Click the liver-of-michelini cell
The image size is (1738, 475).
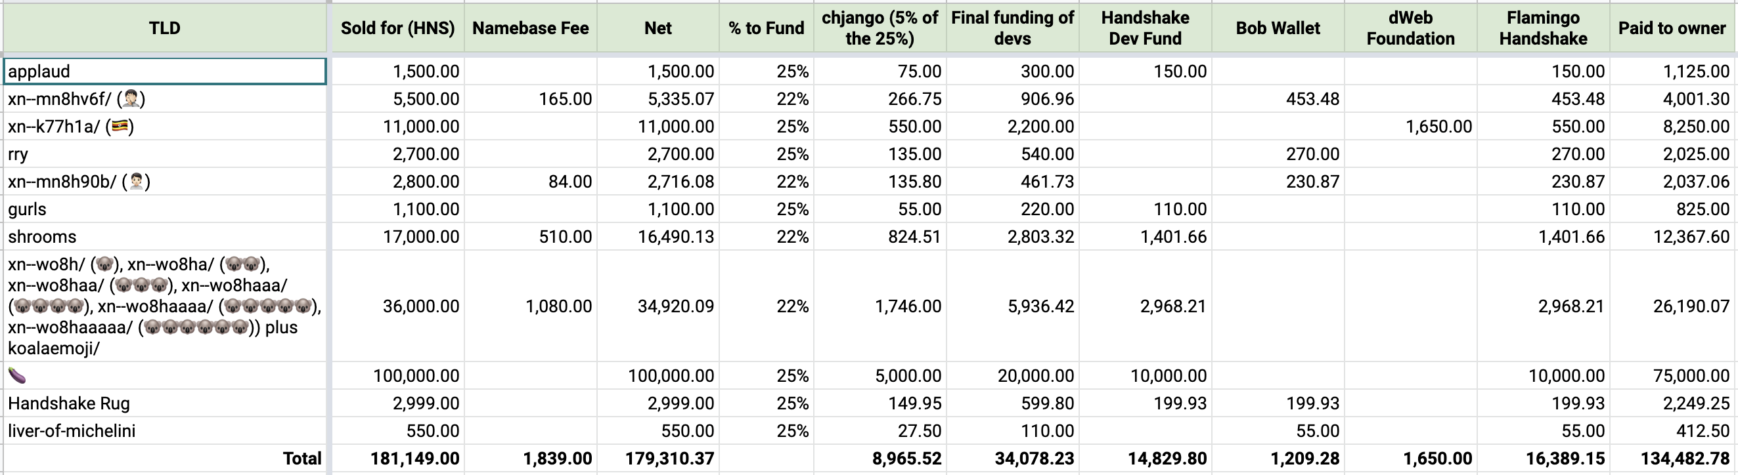165,431
